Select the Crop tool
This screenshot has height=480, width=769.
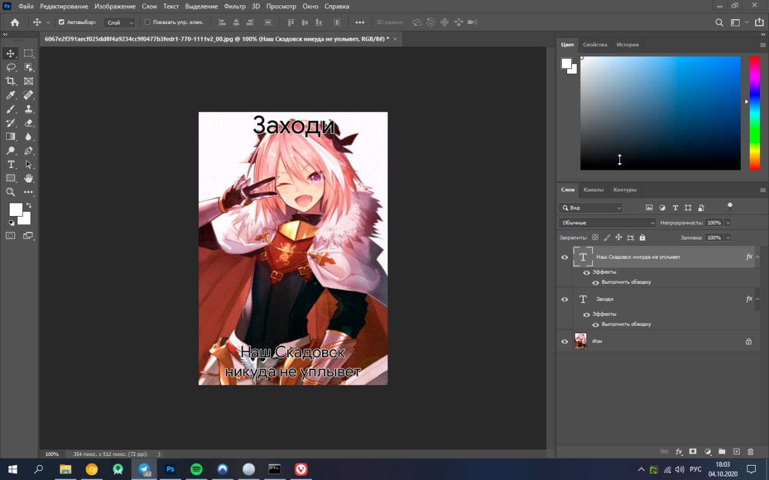11,81
